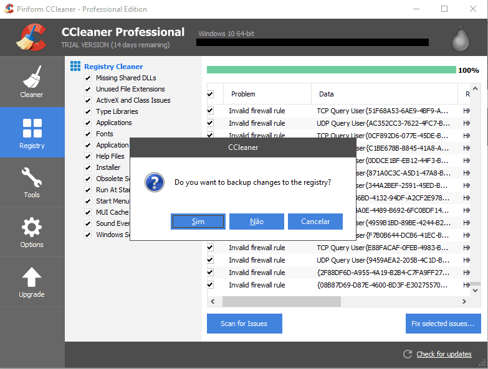
Task: Click Cancelar in the CCleaner dialog
Action: tap(315, 222)
